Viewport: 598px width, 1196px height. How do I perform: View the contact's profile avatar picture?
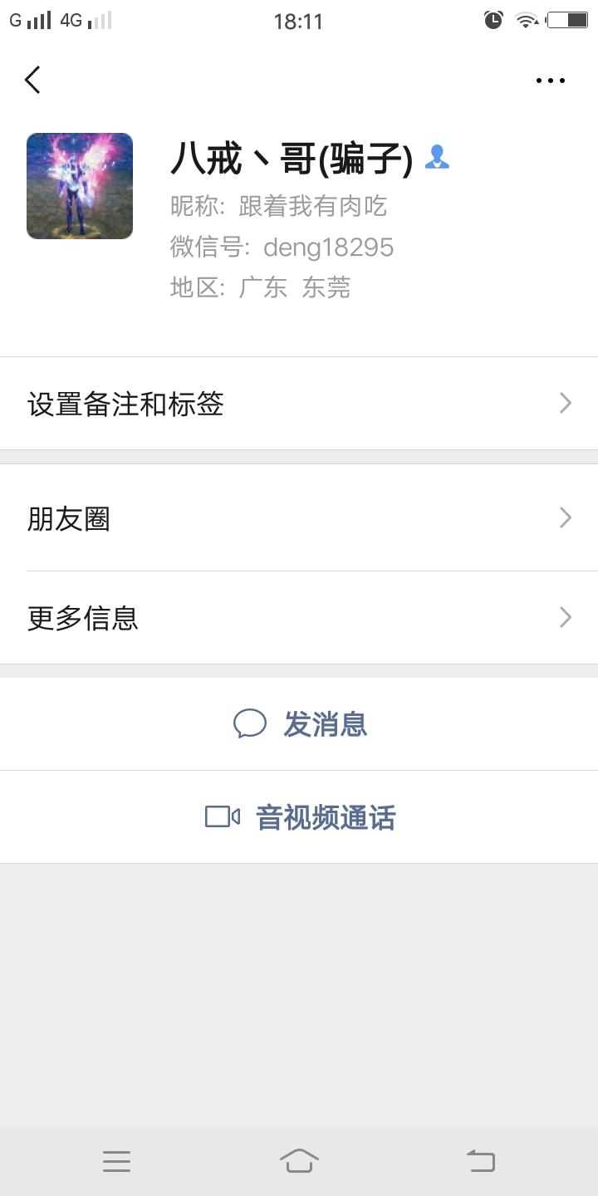click(x=80, y=186)
